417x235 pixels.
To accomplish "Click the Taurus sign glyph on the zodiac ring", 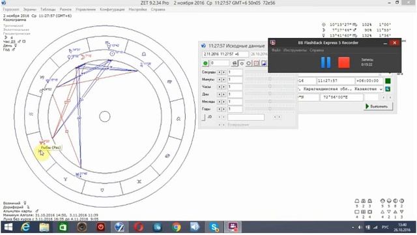I will [102, 190].
